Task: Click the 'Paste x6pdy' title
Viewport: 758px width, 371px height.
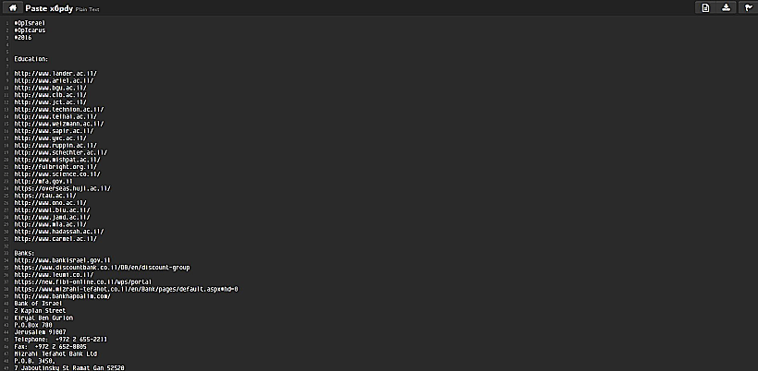Action: (x=48, y=7)
